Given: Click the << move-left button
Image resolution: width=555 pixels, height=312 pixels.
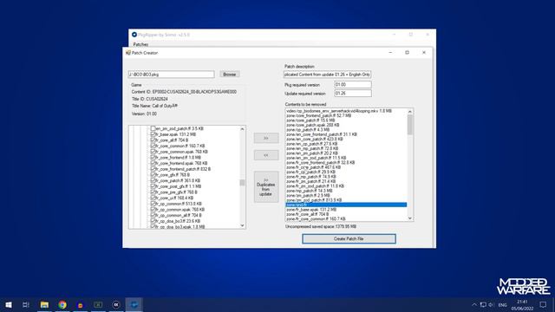Looking at the screenshot, I should [266, 155].
